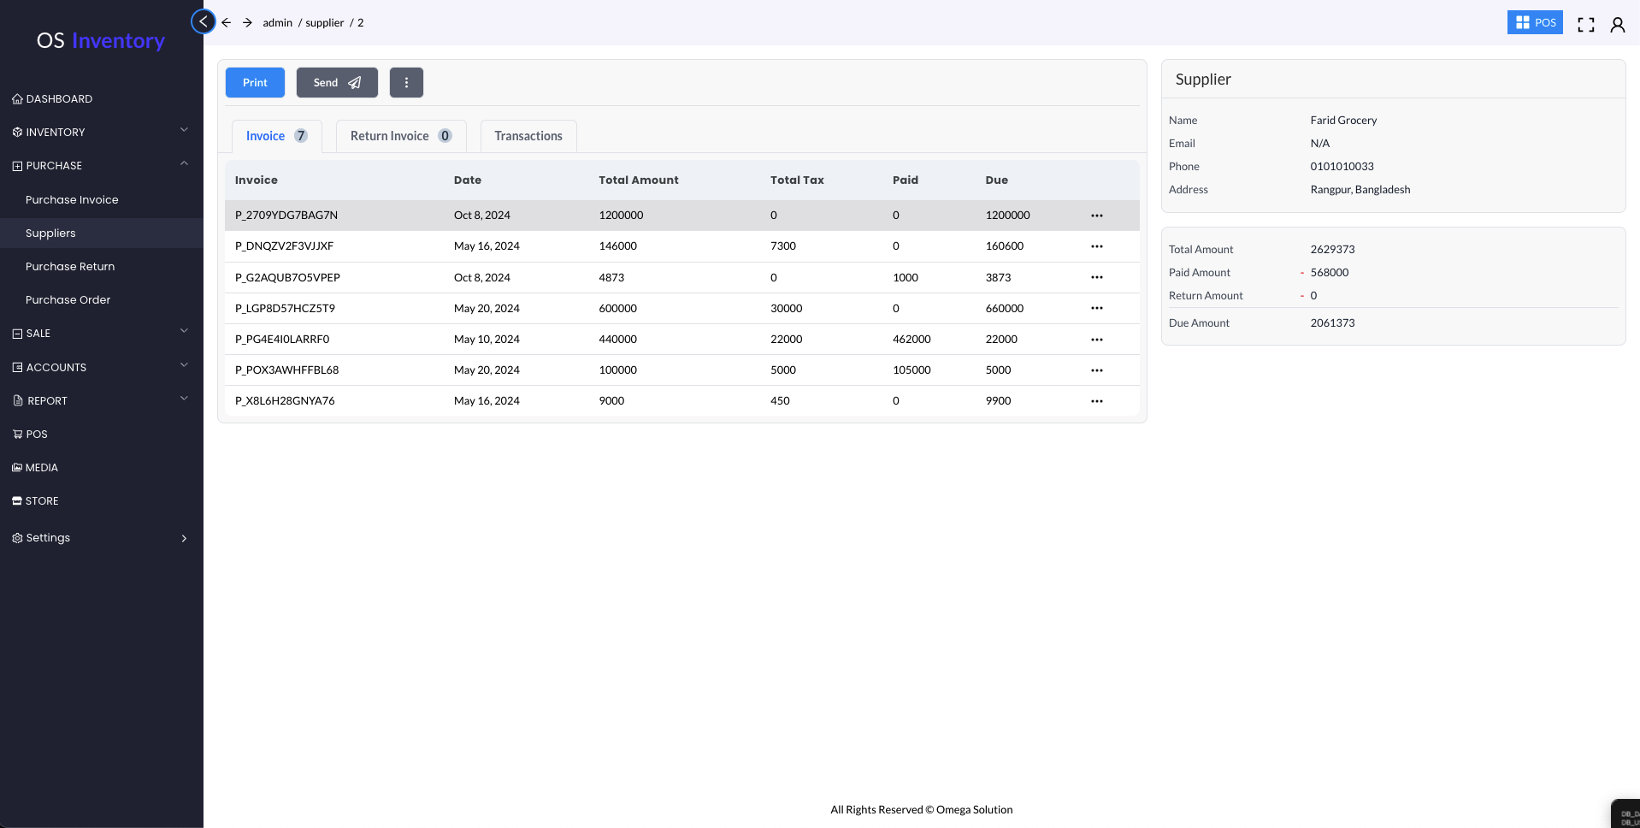
Task: Click the blue Print button
Action: coord(255,83)
